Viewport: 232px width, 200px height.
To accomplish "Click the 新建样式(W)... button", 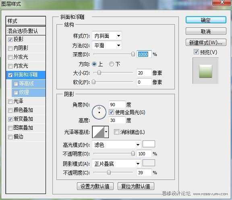I will point(206,43).
